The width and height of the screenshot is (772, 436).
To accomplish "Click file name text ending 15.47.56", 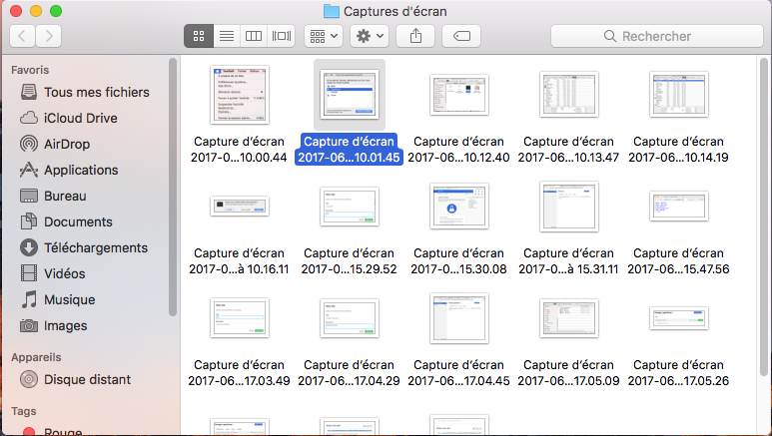I will pos(678,261).
